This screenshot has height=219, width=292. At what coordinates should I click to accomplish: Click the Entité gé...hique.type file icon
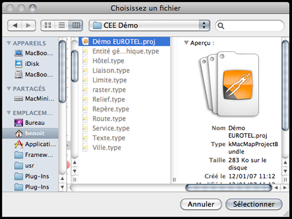[x=85, y=51]
